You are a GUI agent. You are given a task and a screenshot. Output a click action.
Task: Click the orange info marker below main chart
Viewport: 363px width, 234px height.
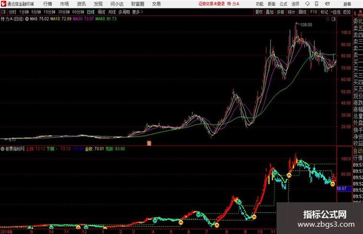[149, 143]
